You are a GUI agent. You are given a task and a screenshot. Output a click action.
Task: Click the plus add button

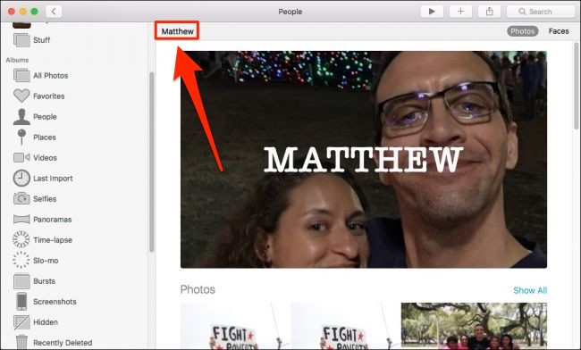pos(460,11)
